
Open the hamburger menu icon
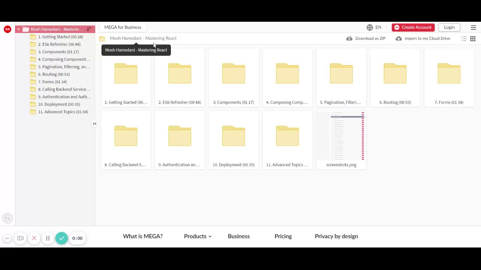coord(473,27)
